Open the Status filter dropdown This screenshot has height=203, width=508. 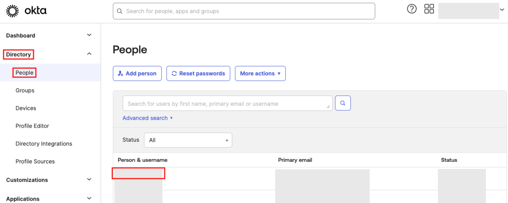tap(188, 140)
